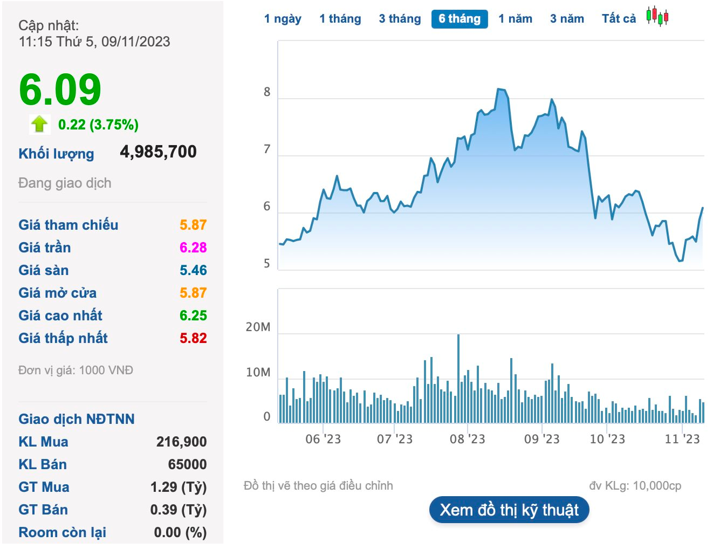
Task: Click the GT Mua value 1.29 (Tỷ)
Action: point(179,487)
